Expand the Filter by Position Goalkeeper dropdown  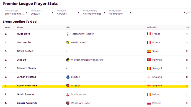click(x=120, y=12)
